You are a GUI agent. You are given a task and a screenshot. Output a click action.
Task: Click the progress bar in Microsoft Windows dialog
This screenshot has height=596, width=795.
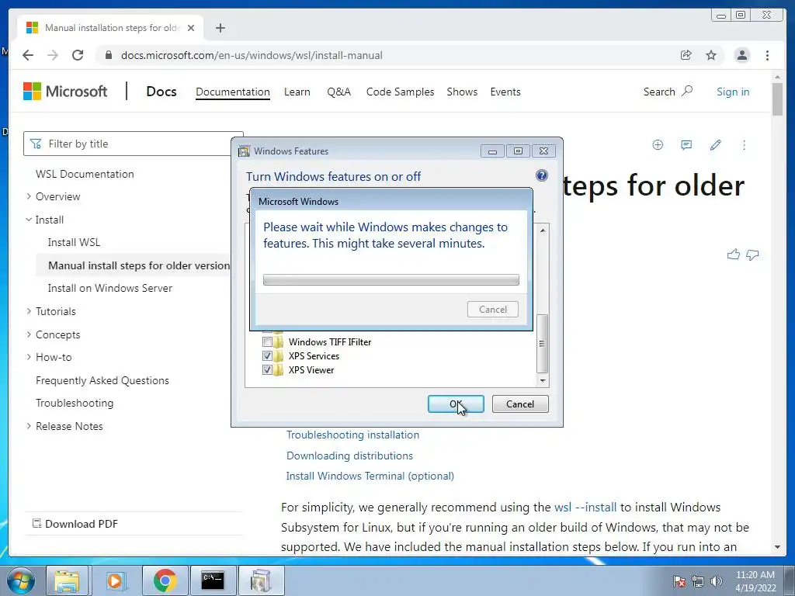391,279
